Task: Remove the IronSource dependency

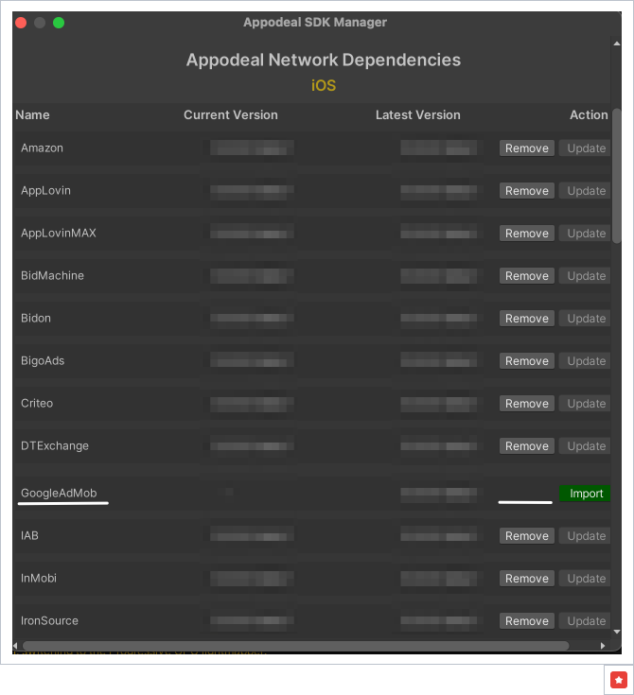Action: click(527, 621)
